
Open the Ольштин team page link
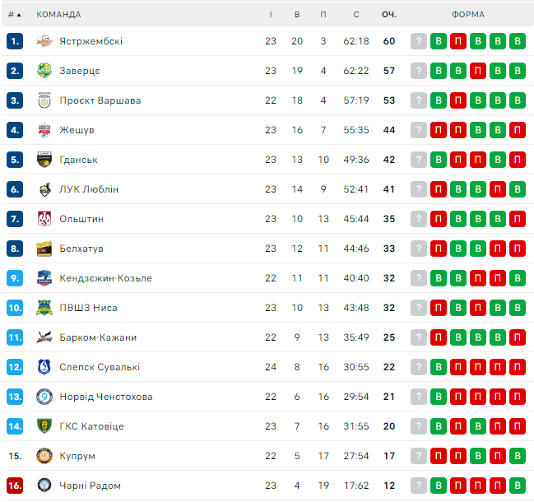[x=81, y=219]
